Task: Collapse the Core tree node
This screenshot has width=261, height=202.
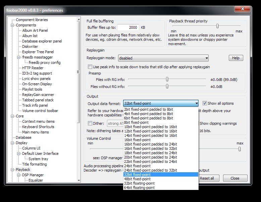Action: pos(12,116)
